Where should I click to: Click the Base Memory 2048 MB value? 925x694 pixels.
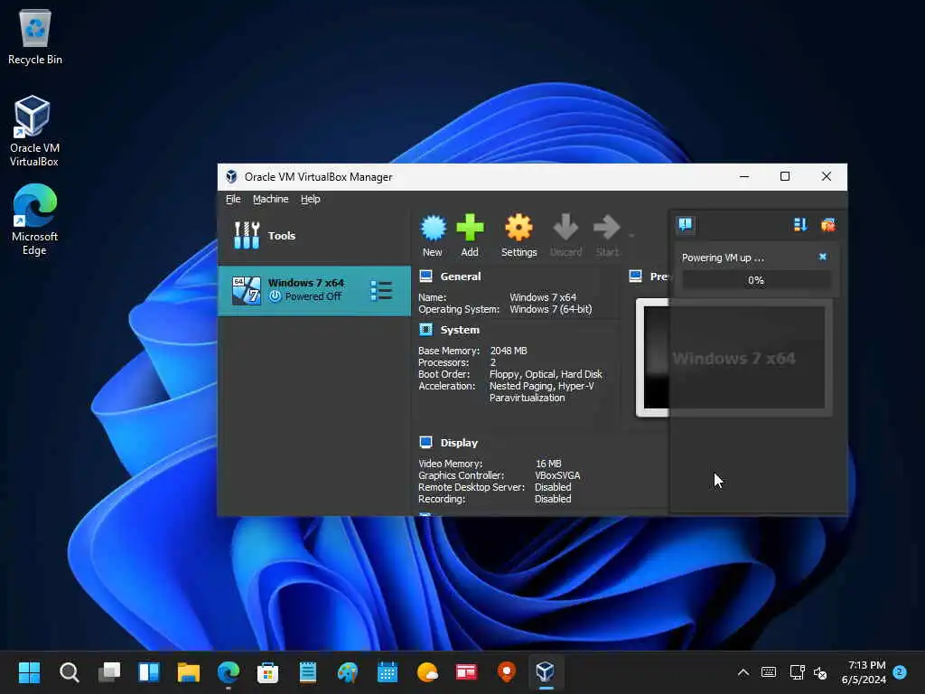pos(509,351)
